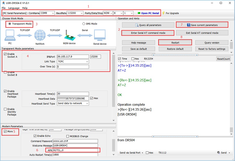Open the dropdown arrow beside Send
Screen dimensions: 235x161
(x=229, y=153)
